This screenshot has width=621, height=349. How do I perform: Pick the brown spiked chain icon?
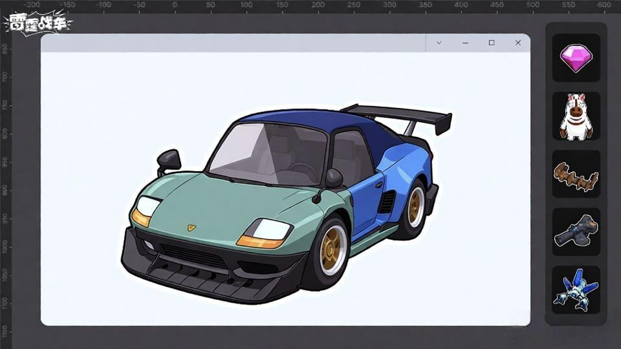coord(576,174)
